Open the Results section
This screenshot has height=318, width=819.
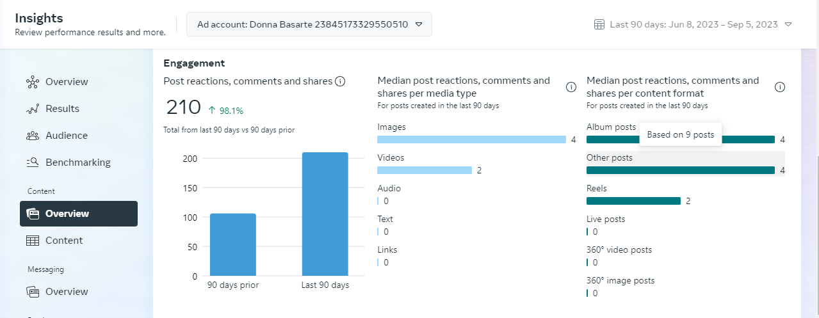point(62,109)
